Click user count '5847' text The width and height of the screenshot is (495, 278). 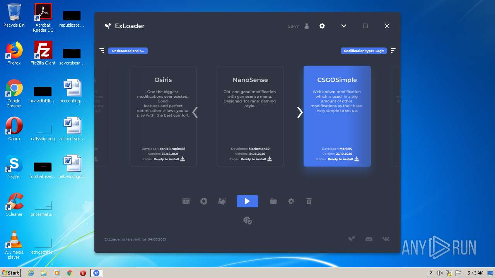tap(293, 26)
